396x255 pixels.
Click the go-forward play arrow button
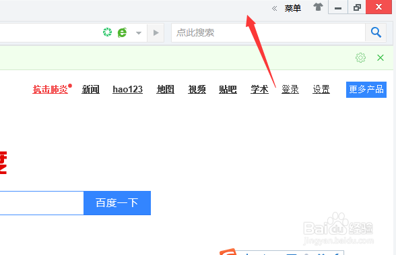tap(156, 32)
